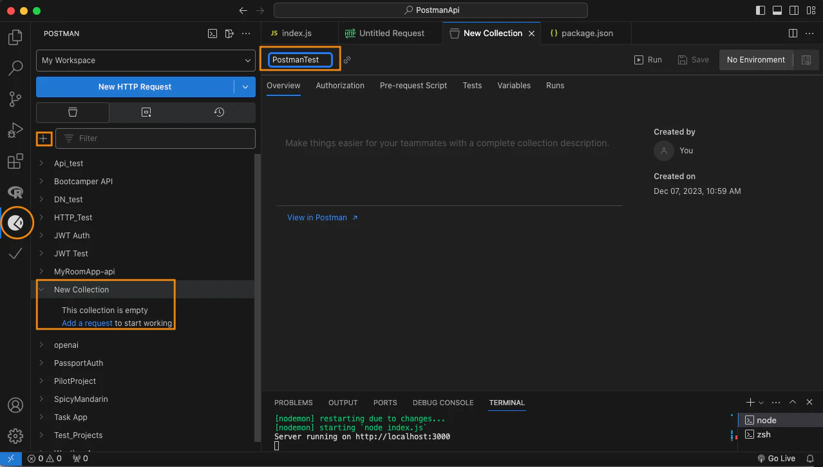Click the PostmanTest collection name field

click(300, 60)
